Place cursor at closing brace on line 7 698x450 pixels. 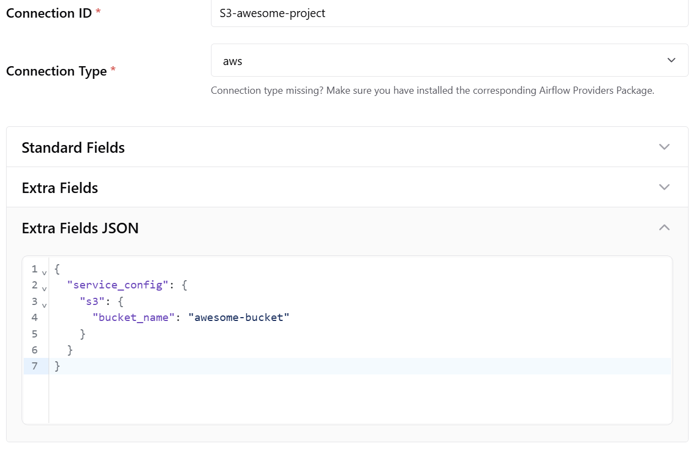57,366
